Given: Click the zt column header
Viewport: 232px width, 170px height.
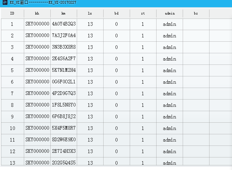Looking at the screenshot, I should (x=143, y=14).
